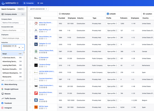This screenshot has width=154, height=111.
Task: Switch to the Companies tab
Action: tap(28, 3)
